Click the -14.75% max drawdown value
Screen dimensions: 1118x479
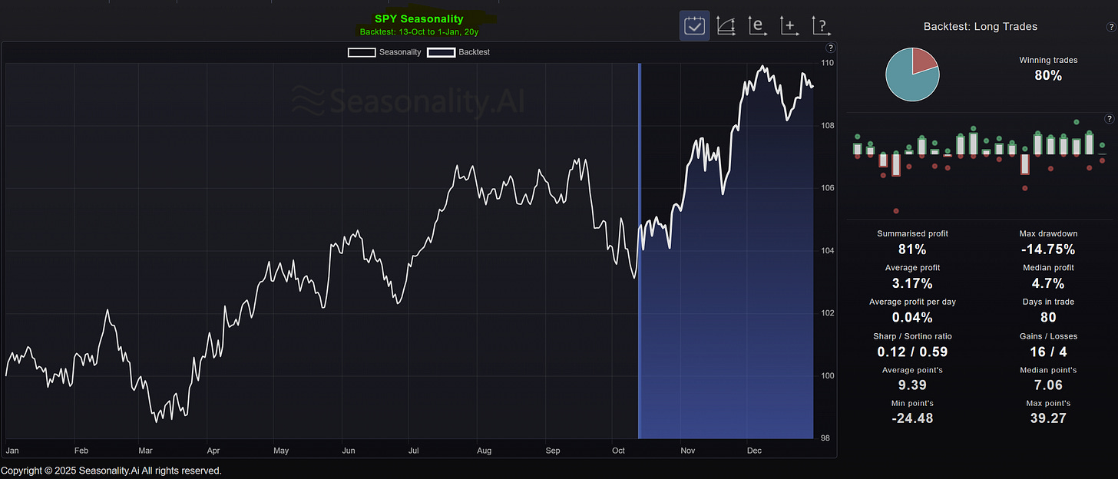[1048, 249]
